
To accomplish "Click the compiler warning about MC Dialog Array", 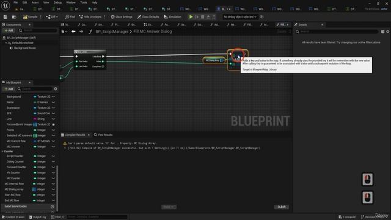I will pyautogui.click(x=112, y=143).
